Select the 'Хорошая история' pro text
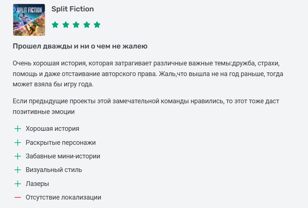 coord(52,129)
